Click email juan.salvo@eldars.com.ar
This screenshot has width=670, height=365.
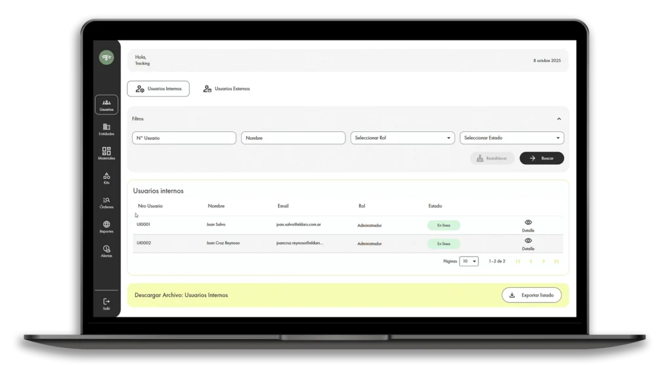[x=298, y=224]
